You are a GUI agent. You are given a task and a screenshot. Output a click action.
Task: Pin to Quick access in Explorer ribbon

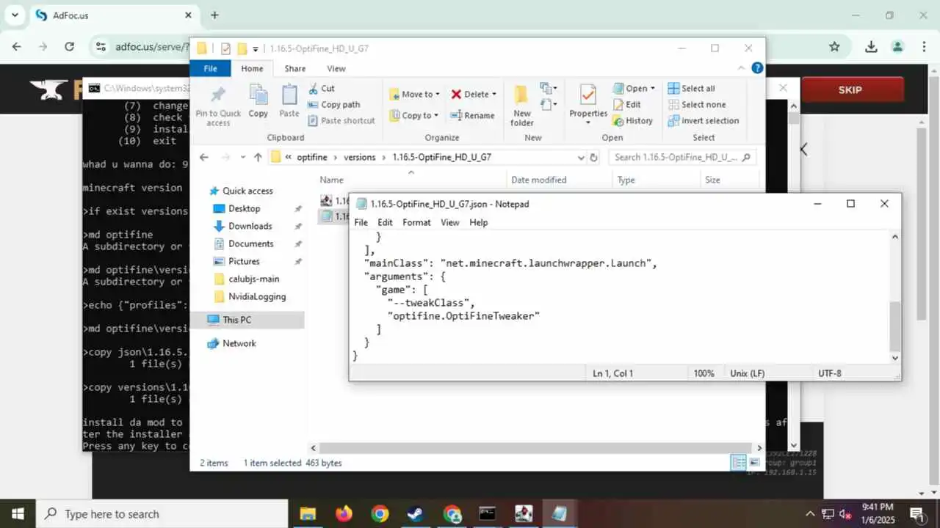(x=218, y=105)
